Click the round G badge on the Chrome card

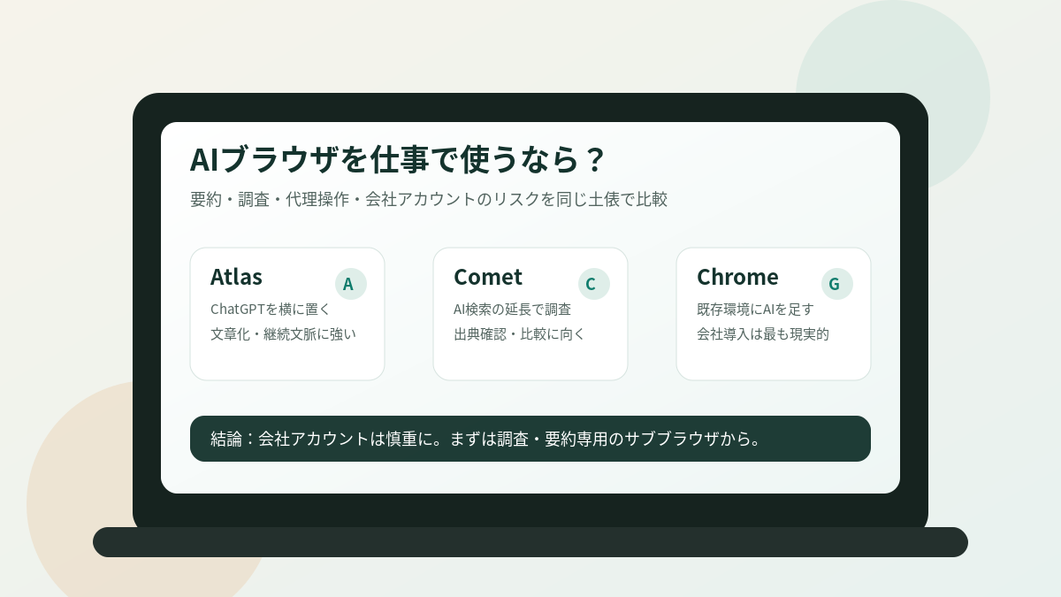(837, 284)
